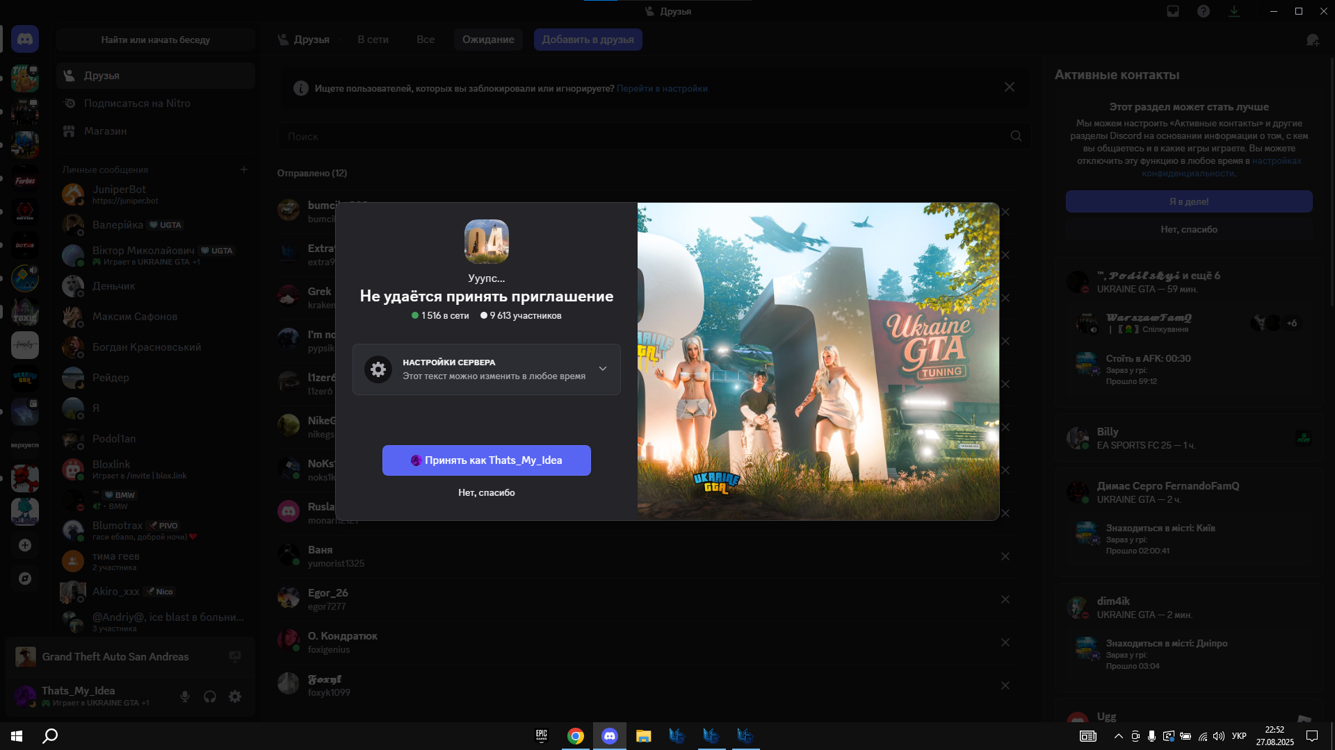The height and width of the screenshot is (750, 1335).
Task: Decline invite with "Нет, спасибо" in dialog
Action: 487,492
